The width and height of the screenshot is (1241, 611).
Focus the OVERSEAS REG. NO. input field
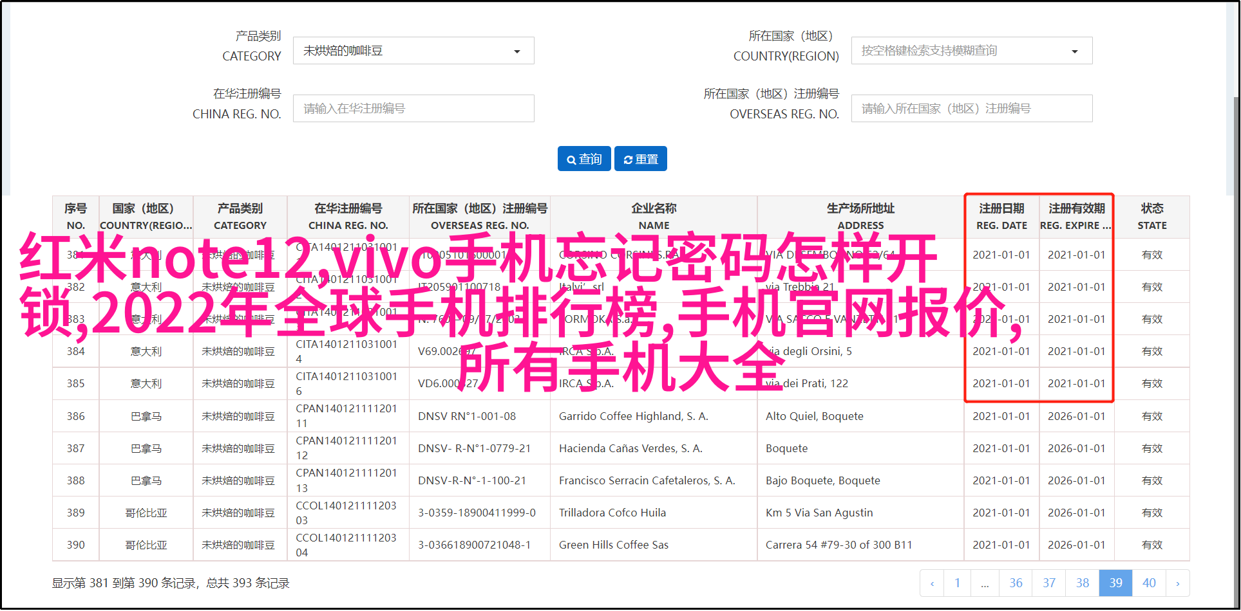pyautogui.click(x=972, y=109)
